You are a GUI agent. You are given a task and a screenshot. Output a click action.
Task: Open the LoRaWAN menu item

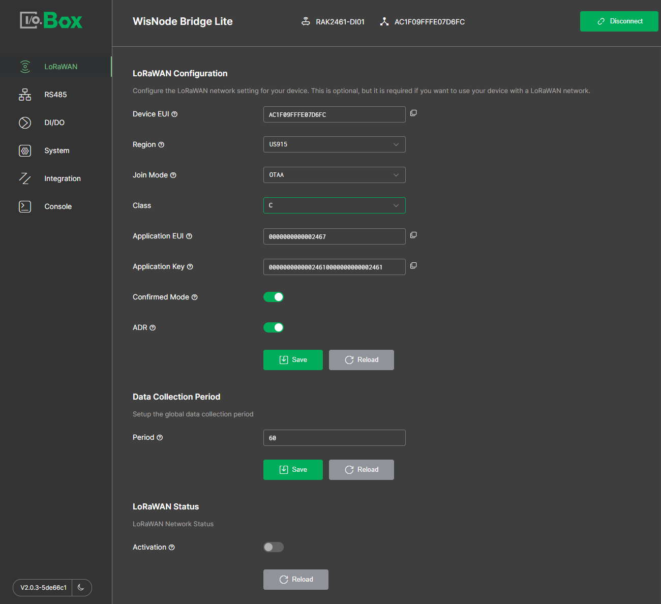[56, 67]
